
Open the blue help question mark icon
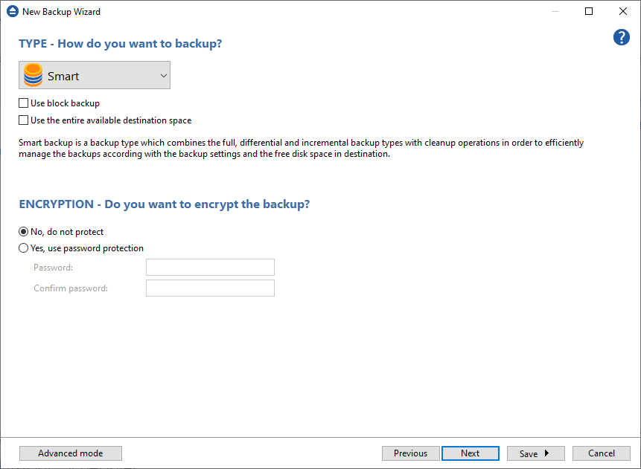[x=621, y=37]
